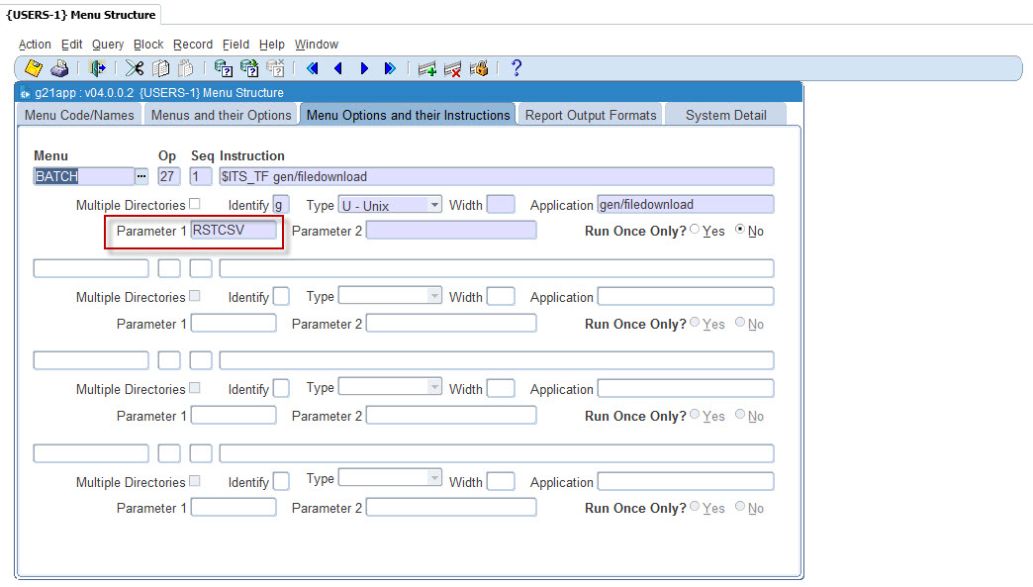This screenshot has width=1033, height=587.
Task: Go to the first record arrow
Action: pos(313,68)
